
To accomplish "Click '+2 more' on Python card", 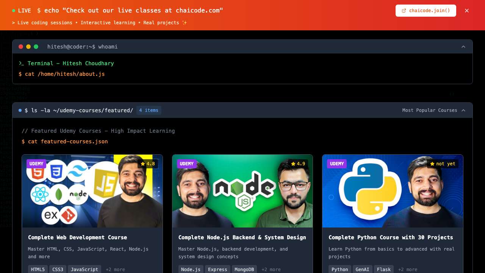I will coord(408,270).
